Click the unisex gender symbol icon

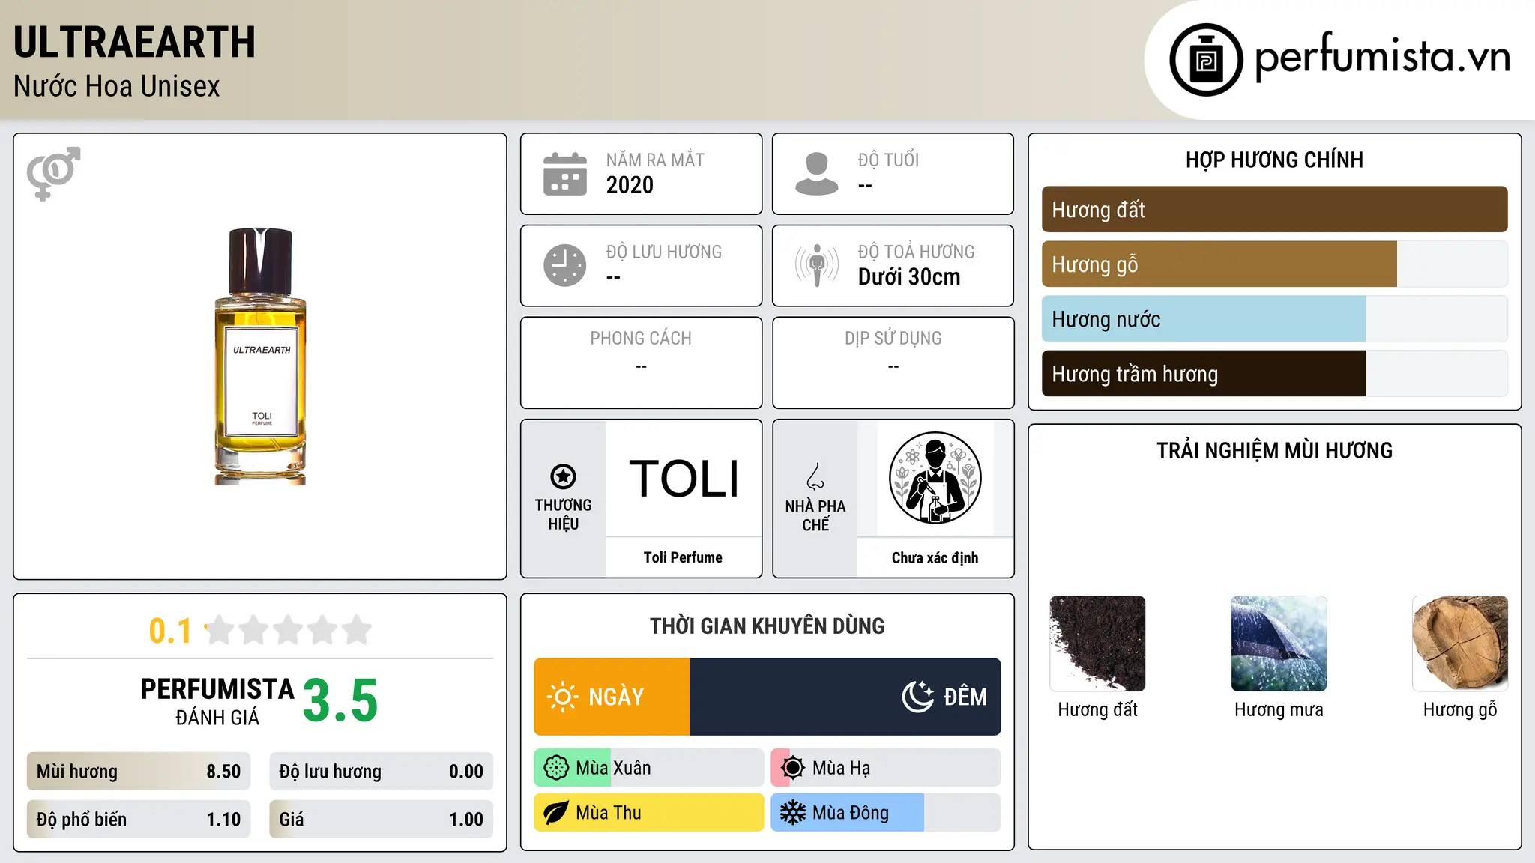tap(54, 174)
